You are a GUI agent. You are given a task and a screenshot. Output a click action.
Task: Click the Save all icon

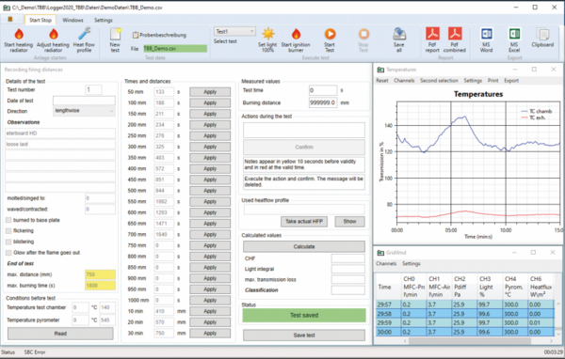pyautogui.click(x=399, y=34)
